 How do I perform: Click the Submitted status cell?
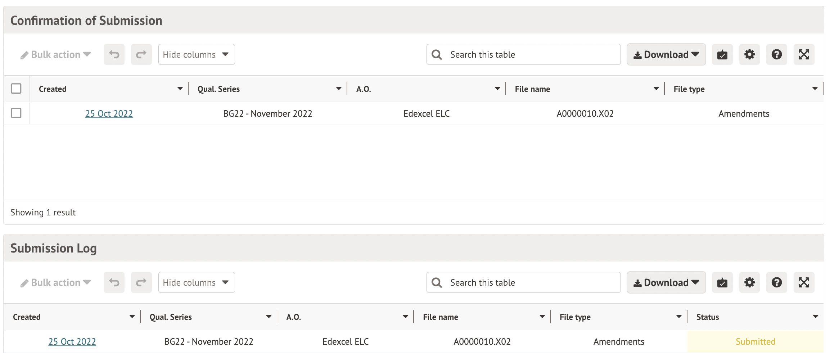click(x=755, y=342)
